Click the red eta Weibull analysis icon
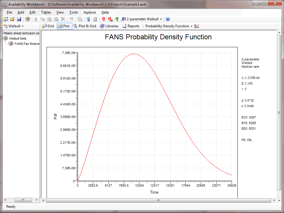This screenshot has width=284, height=213. click(x=103, y=19)
